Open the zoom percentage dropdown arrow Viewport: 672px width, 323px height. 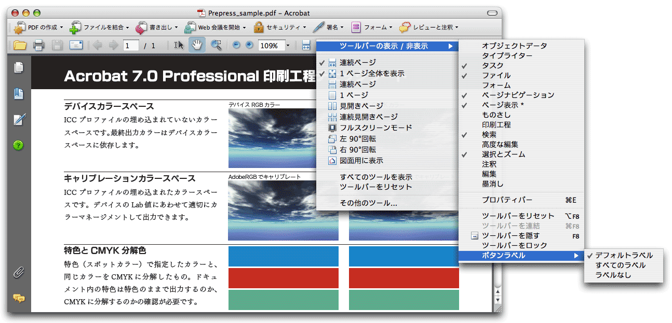pyautogui.click(x=288, y=46)
